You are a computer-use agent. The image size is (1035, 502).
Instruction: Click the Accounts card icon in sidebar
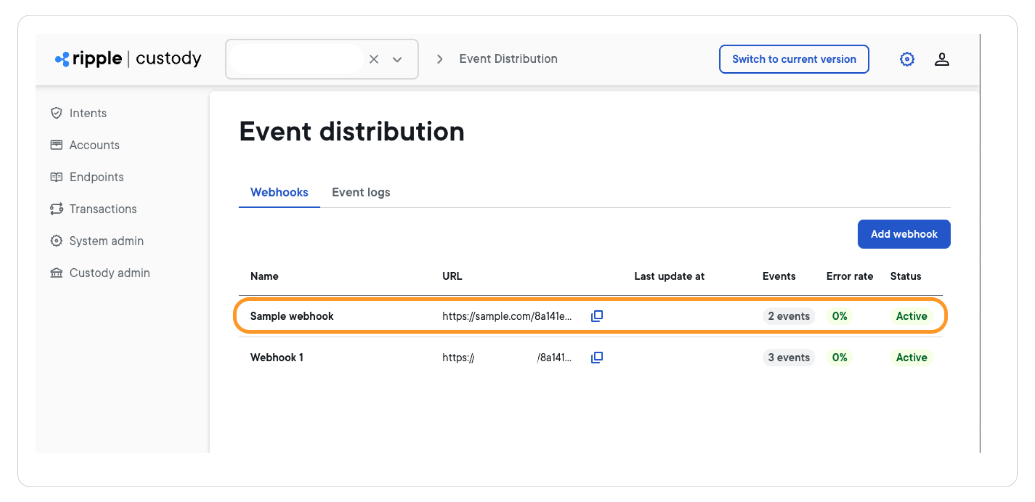pyautogui.click(x=56, y=145)
